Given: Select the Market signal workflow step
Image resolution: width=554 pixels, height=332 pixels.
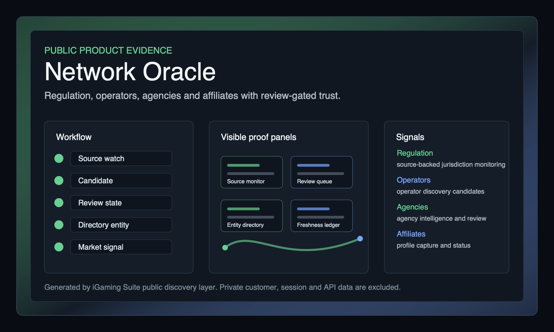Looking at the screenshot, I should (x=121, y=247).
